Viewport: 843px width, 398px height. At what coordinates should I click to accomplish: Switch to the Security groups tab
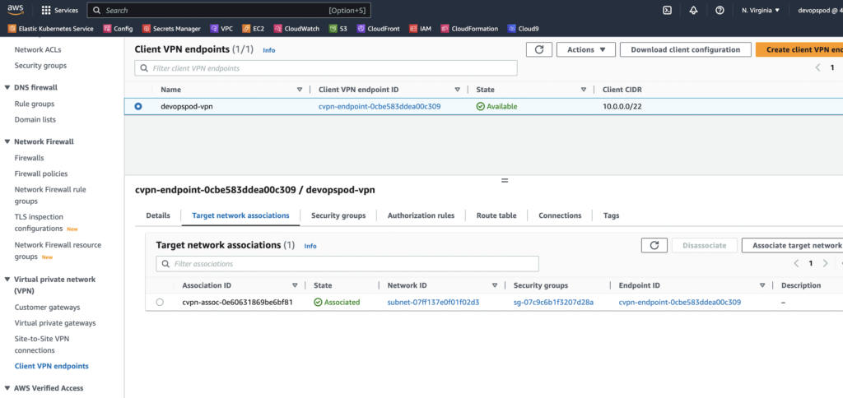[338, 215]
